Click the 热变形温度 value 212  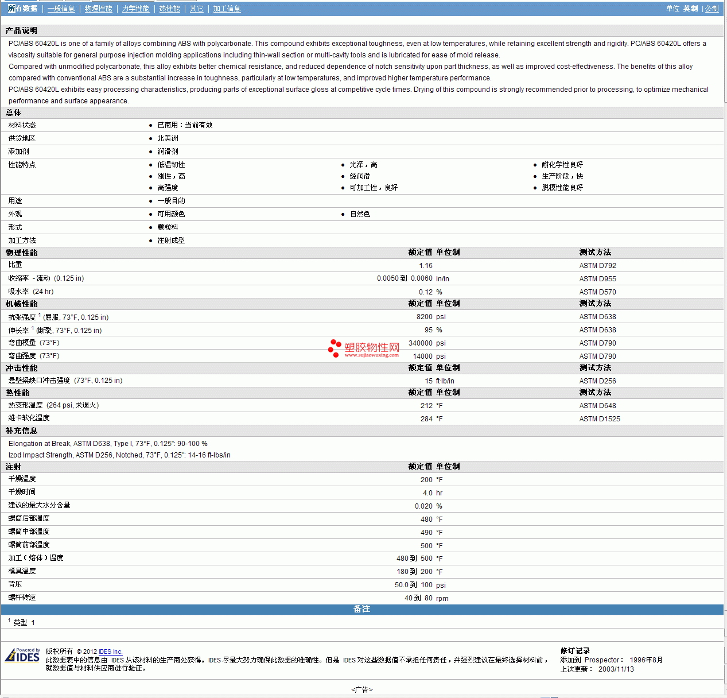[426, 406]
